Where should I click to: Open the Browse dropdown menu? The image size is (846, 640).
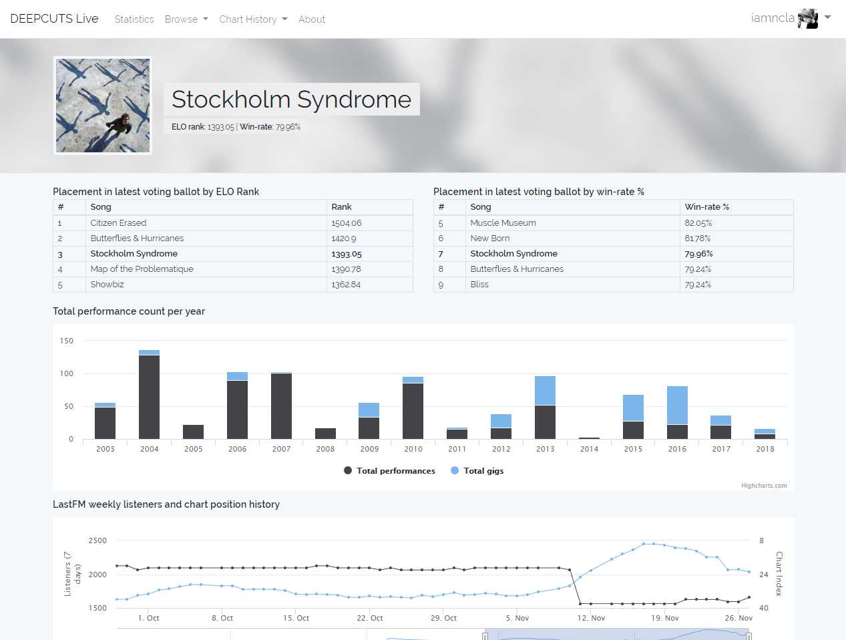coord(186,19)
